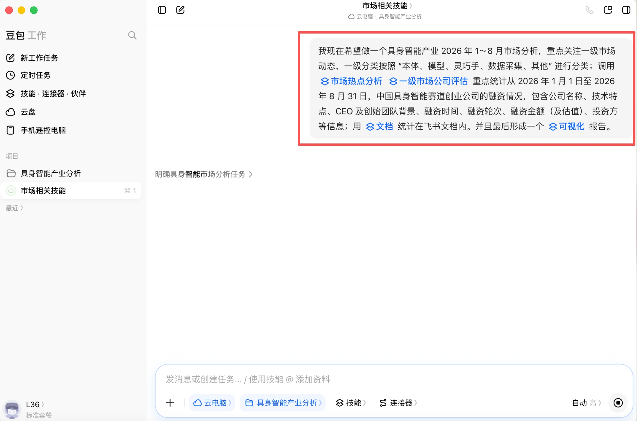Focus the message input field

394,379
